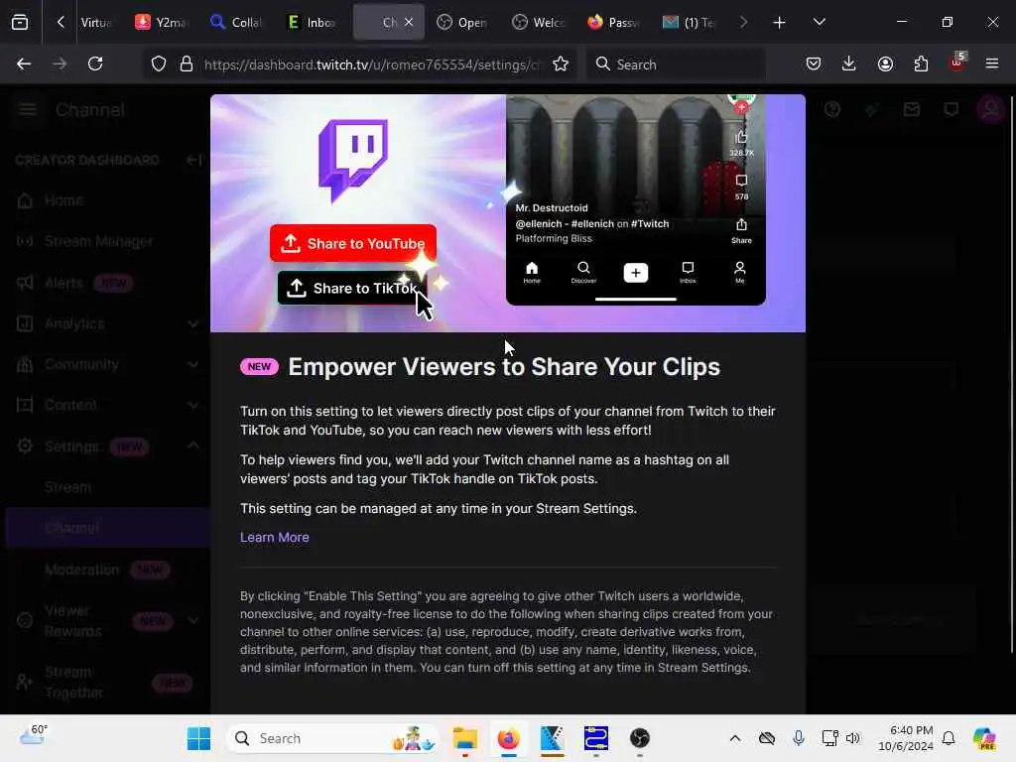Image resolution: width=1016 pixels, height=762 pixels.
Task: Select Channel settings in sidebar
Action: [x=107, y=528]
